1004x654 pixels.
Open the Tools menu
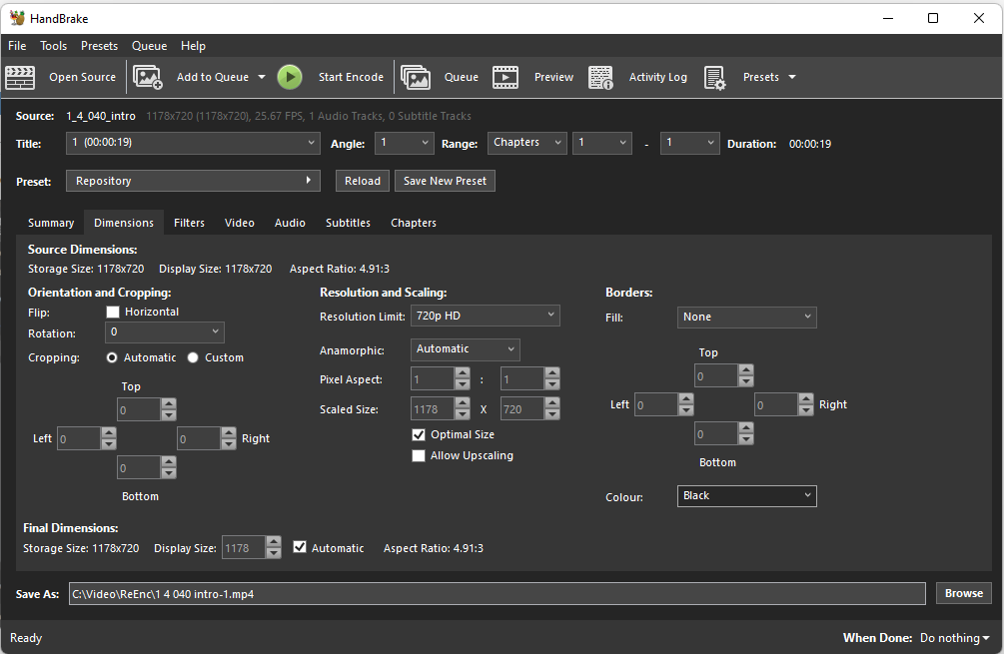(53, 46)
